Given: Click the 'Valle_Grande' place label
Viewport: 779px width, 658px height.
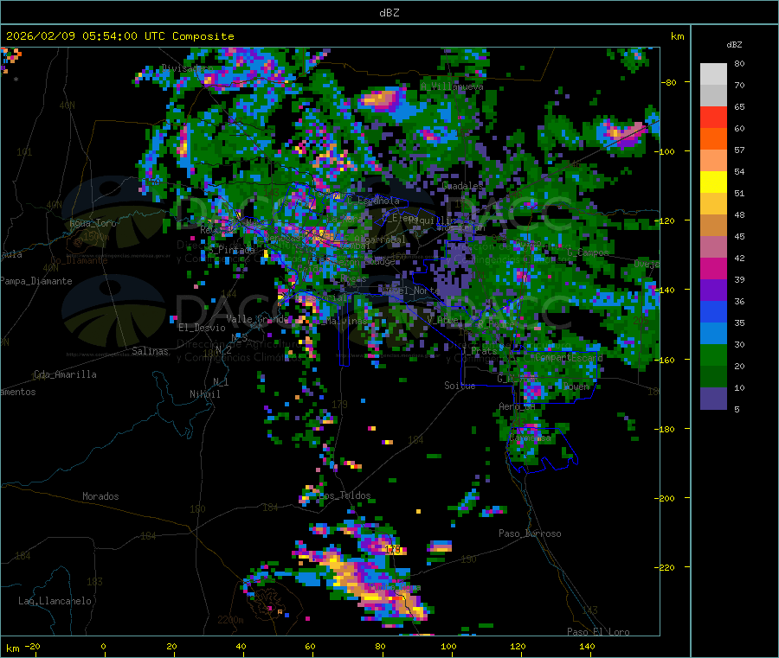Looking at the screenshot, I should (257, 319).
